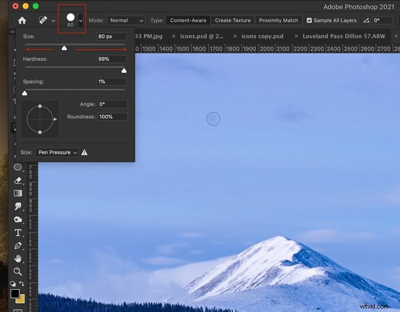Switch to the icons.psd document tab
Screen dimensions: 400x312
tap(202, 36)
